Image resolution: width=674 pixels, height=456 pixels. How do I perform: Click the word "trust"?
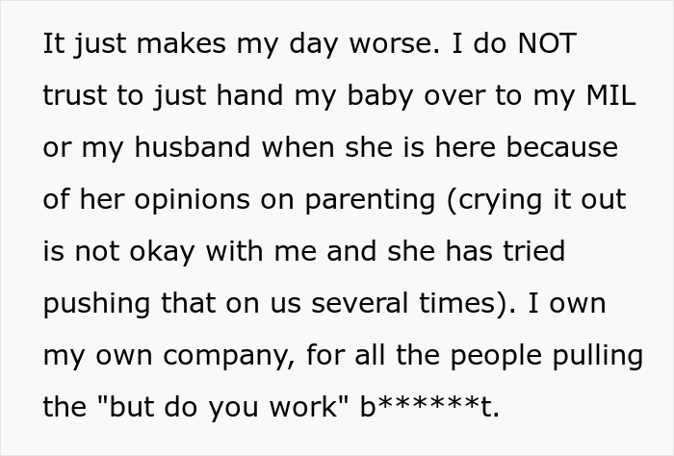click(x=75, y=98)
